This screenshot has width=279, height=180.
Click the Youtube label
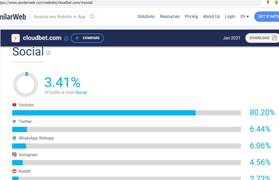coord(26,105)
